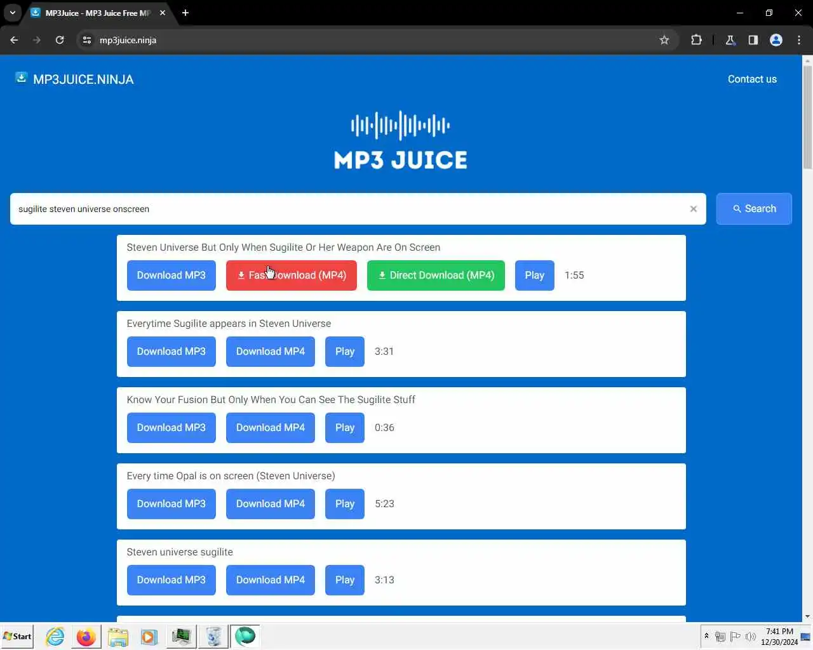The image size is (813, 650).
Task: Open the Chrome profile avatar
Action: [x=776, y=40]
